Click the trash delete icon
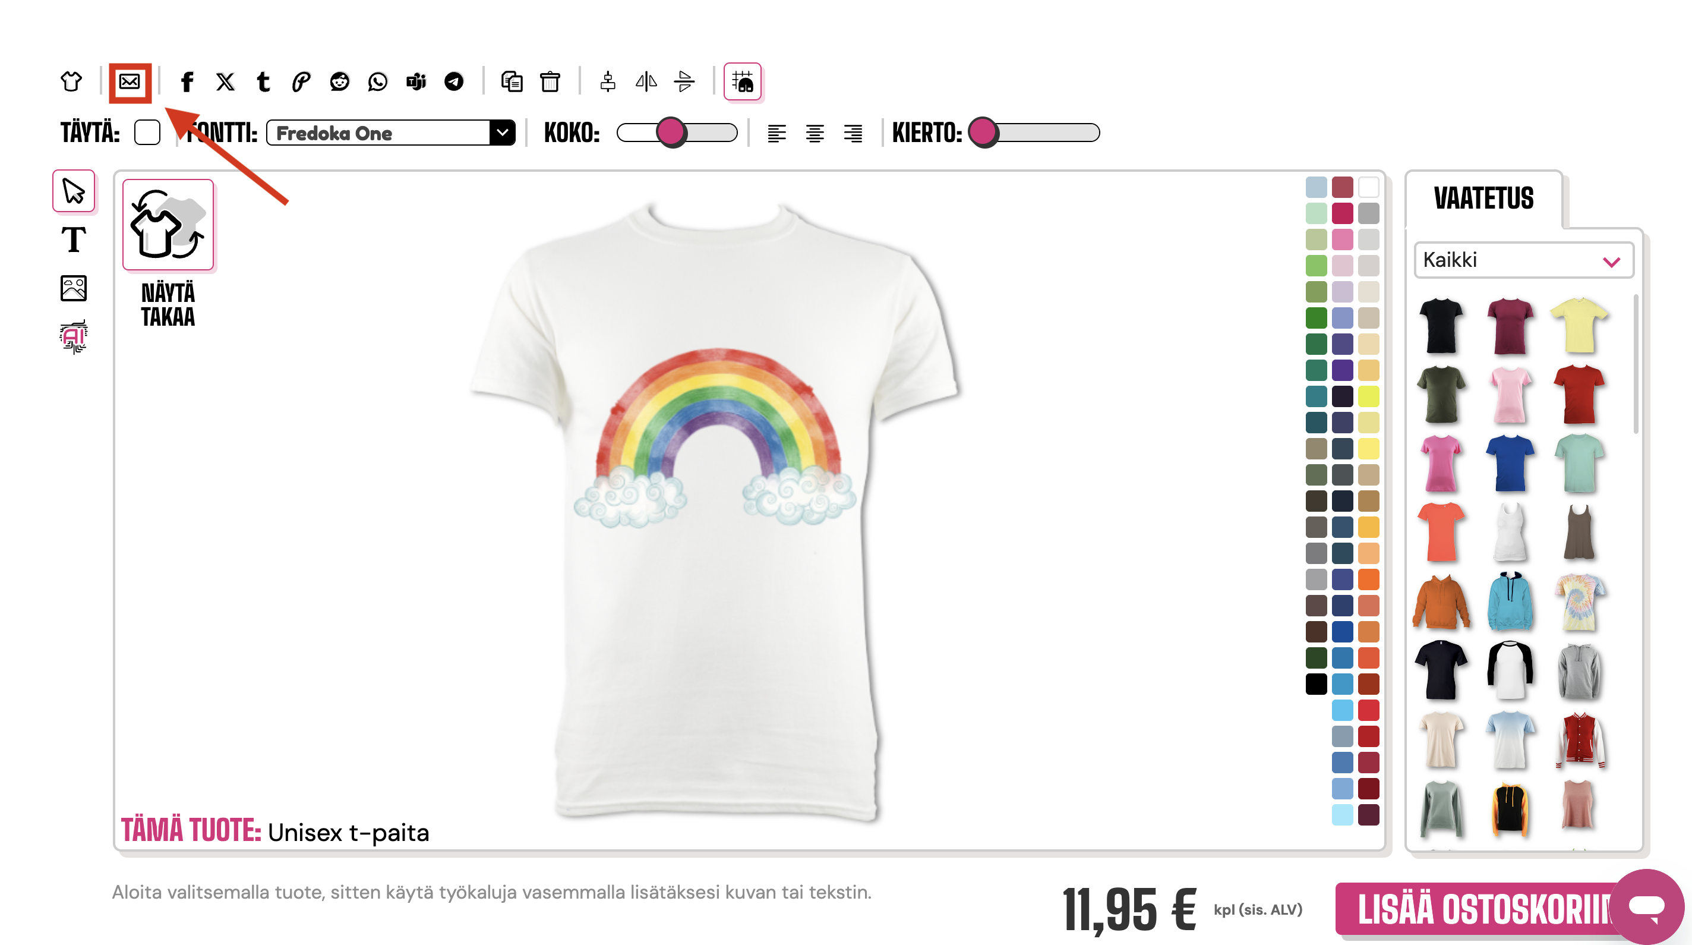 click(550, 81)
